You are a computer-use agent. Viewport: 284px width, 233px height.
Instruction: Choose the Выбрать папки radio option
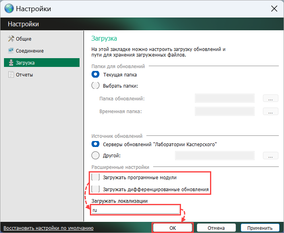pos(95,85)
